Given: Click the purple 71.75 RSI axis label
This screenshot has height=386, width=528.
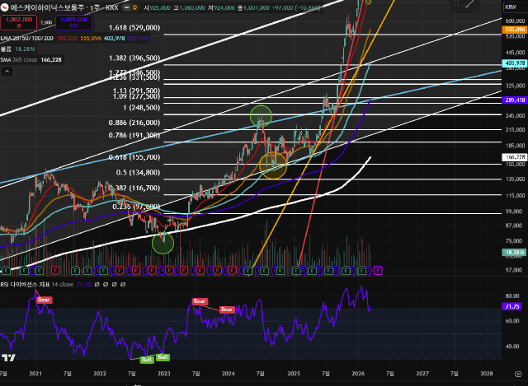Looking at the screenshot, I should [x=512, y=306].
